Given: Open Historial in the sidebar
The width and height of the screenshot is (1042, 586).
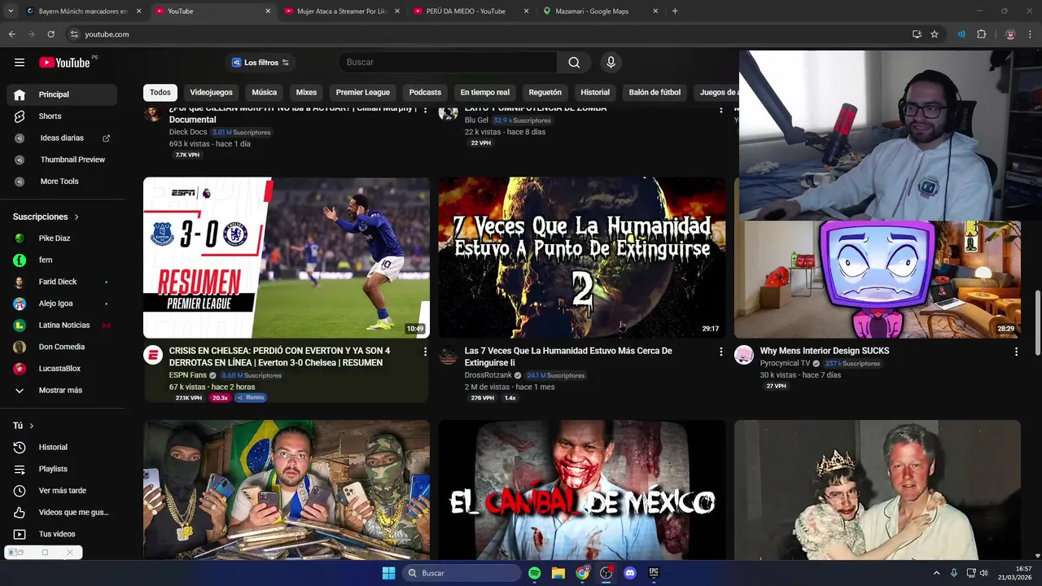Looking at the screenshot, I should click(x=61, y=448).
